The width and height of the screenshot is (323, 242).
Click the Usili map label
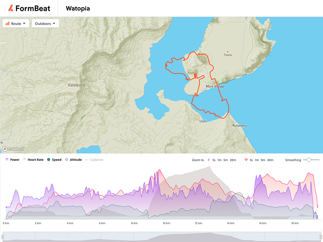pos(203,121)
